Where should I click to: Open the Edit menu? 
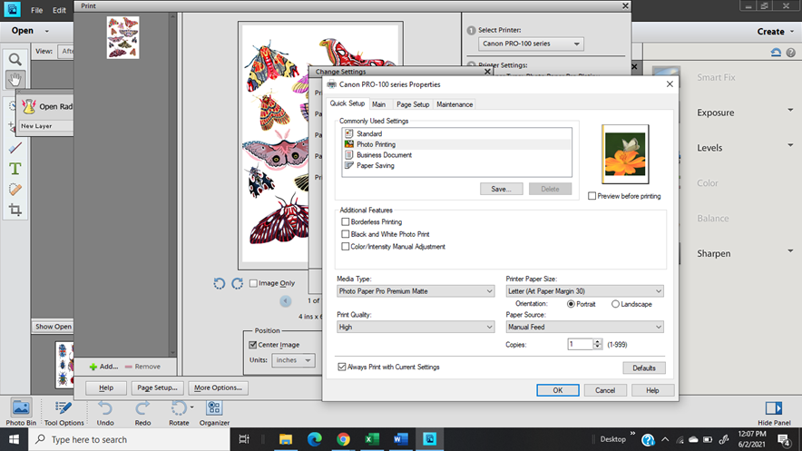[x=59, y=10]
